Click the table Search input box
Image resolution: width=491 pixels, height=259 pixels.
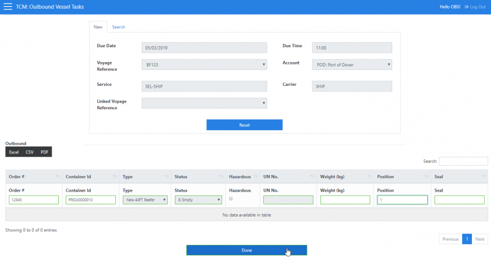(463, 161)
